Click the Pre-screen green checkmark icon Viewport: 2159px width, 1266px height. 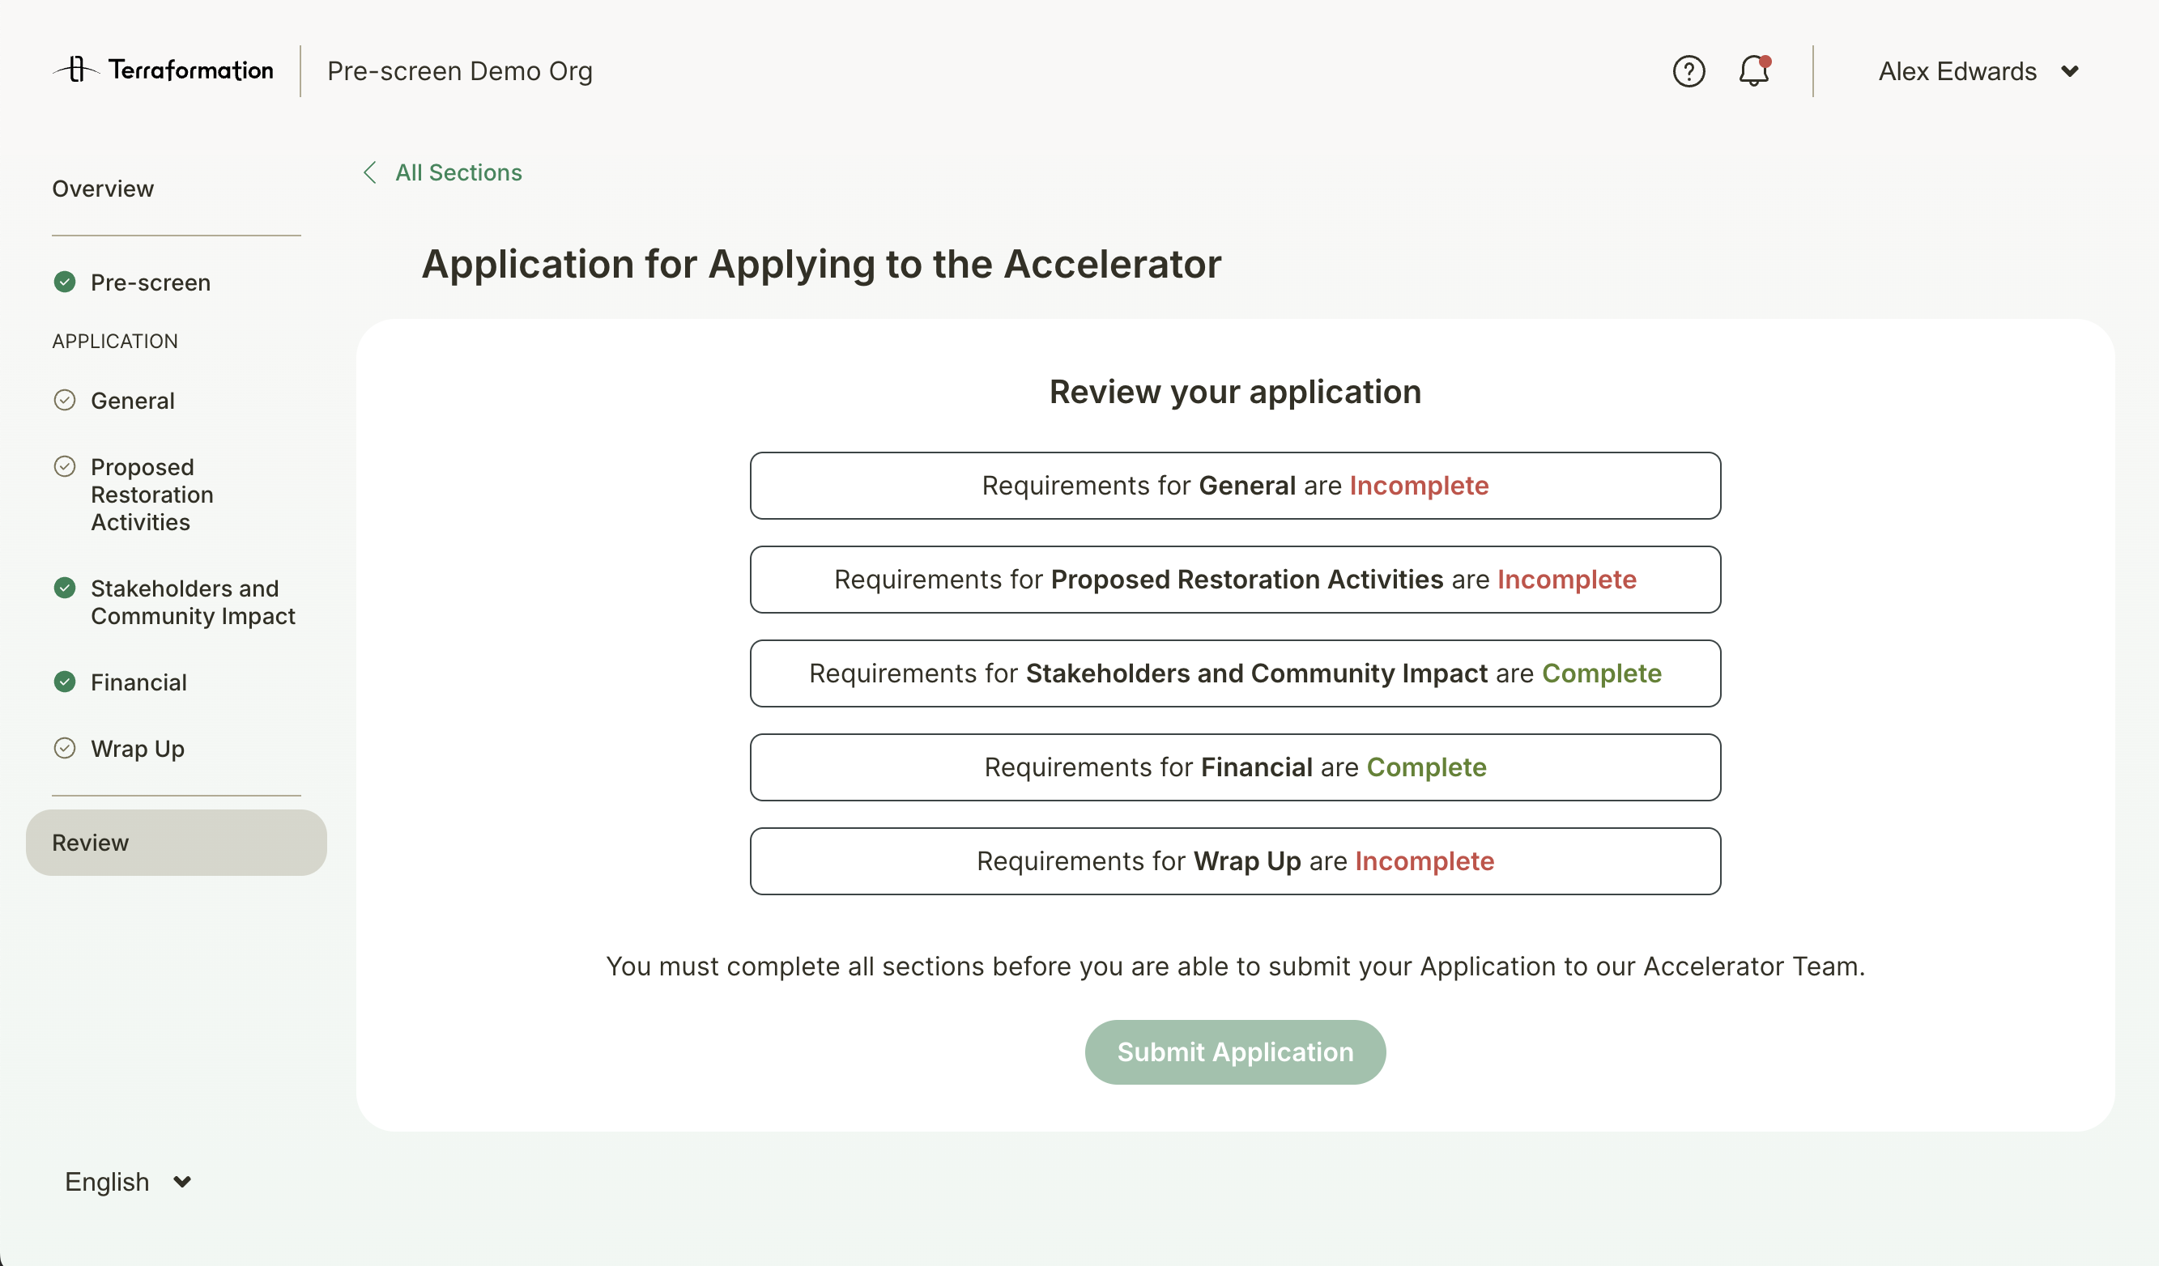pyautogui.click(x=64, y=282)
